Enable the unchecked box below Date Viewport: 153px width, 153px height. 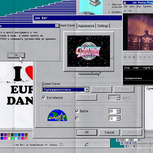pos(77,118)
